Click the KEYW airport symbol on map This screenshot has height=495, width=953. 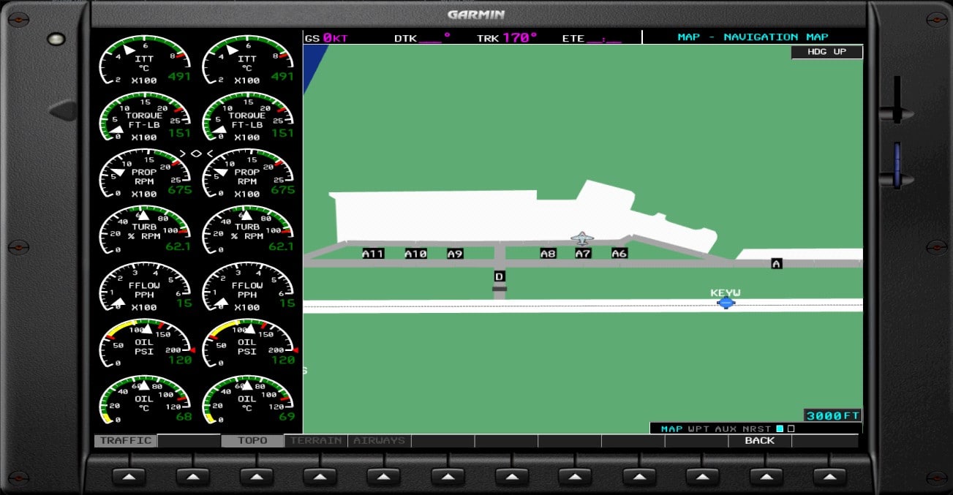click(726, 303)
